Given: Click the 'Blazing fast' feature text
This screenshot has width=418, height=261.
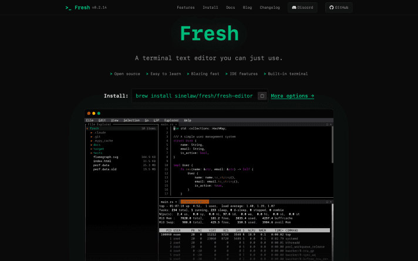Looking at the screenshot, I should pos(205,74).
